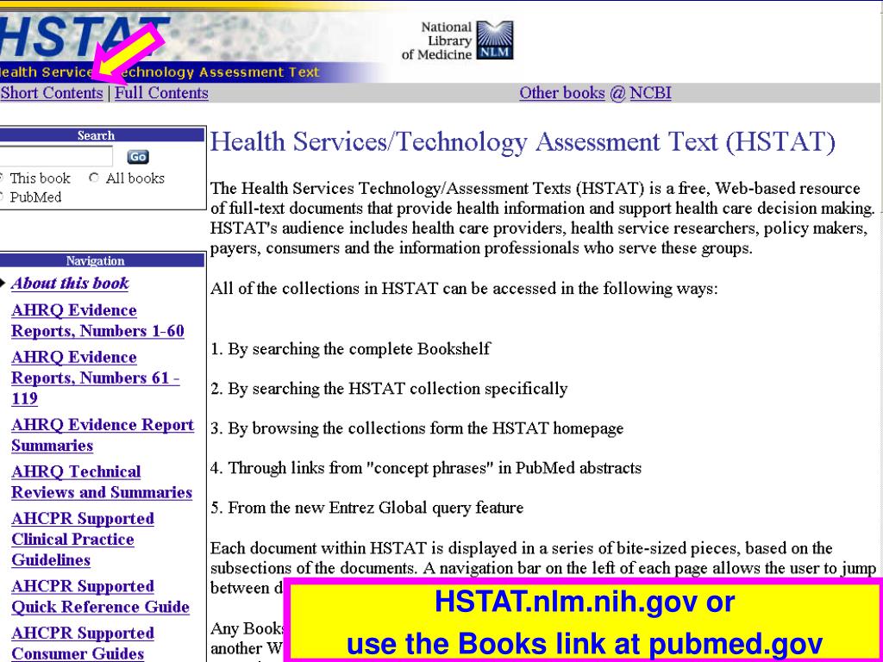883x662 pixels.
Task: Open AHCPR Supported Quick Reference Guide
Action: [x=100, y=596]
